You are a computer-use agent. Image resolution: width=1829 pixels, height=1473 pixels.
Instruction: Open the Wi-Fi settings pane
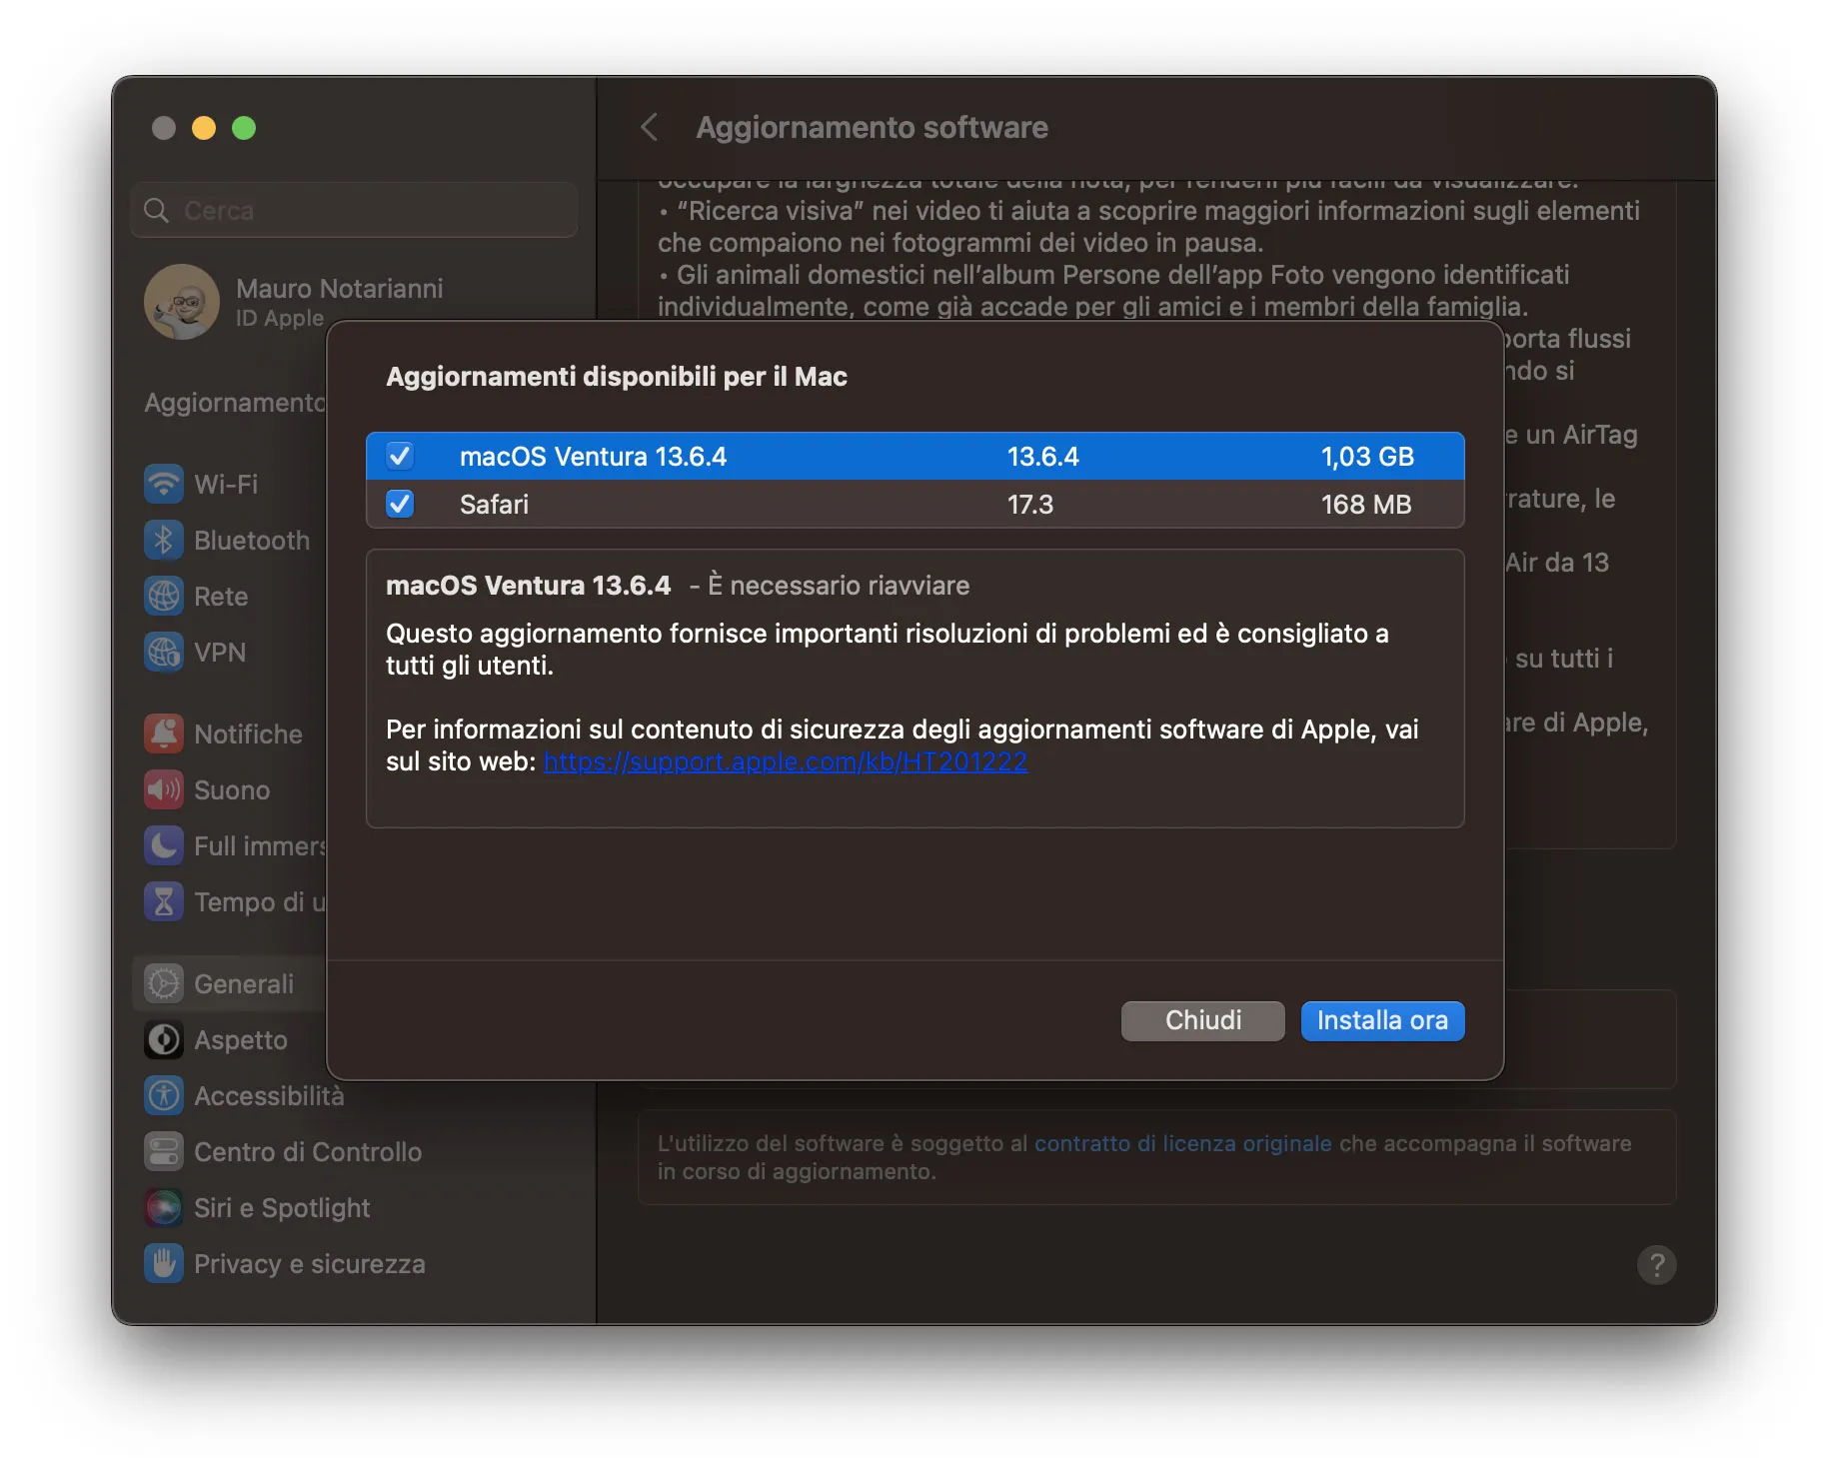point(226,485)
